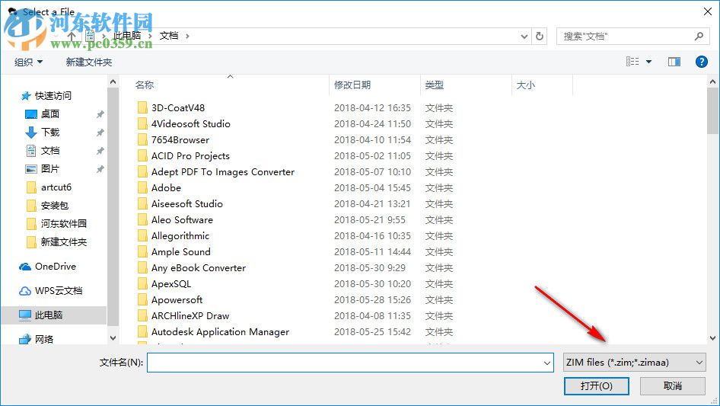Screen dimensions: 720x406
Task: Select 快速访问 in navigation pane
Action: 53,96
